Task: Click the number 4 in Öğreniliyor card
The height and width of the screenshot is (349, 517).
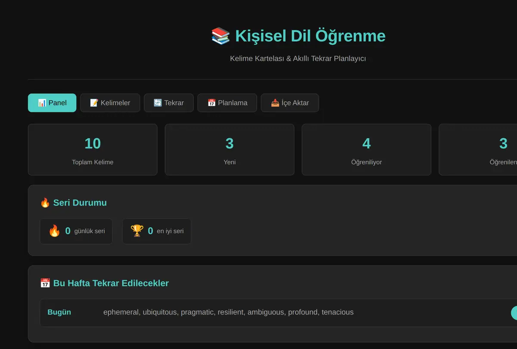Action: (367, 143)
